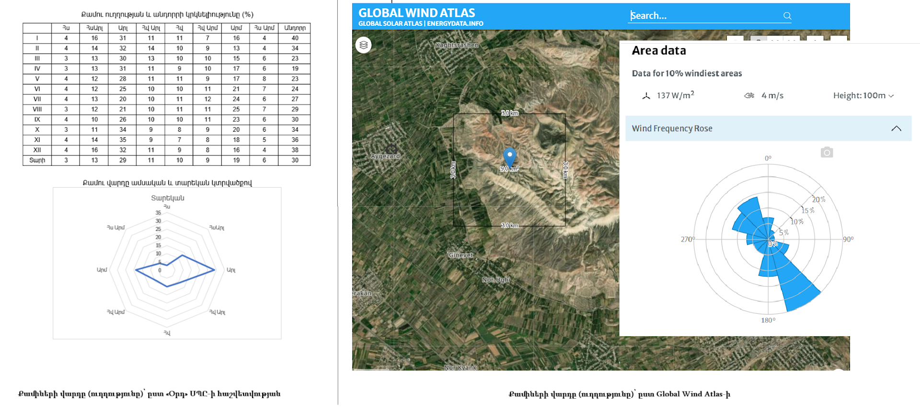This screenshot has width=920, height=413.
Task: Click the Aygezard label on the map
Action: tap(385, 156)
